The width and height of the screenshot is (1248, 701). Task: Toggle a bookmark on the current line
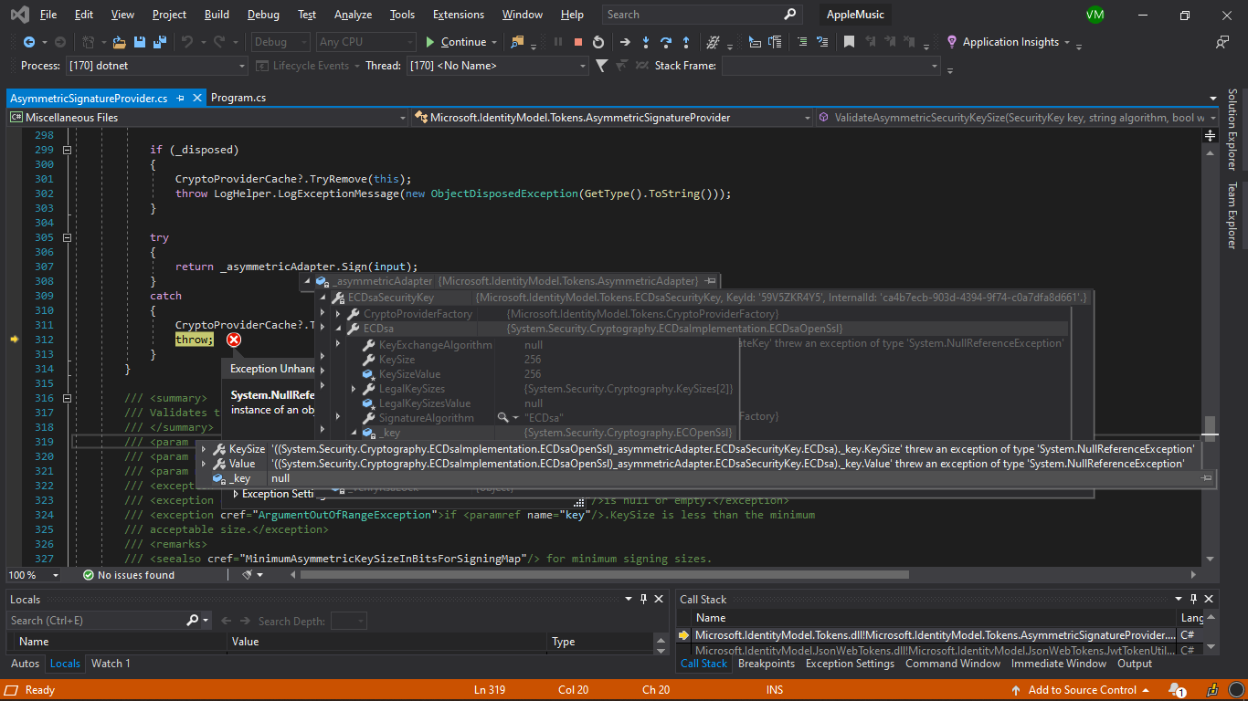pos(847,42)
